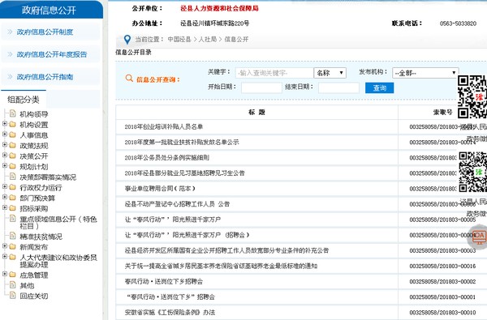Click the 人事信息 folder icon
Viewport: 487px width, 320px height.
pos(12,134)
